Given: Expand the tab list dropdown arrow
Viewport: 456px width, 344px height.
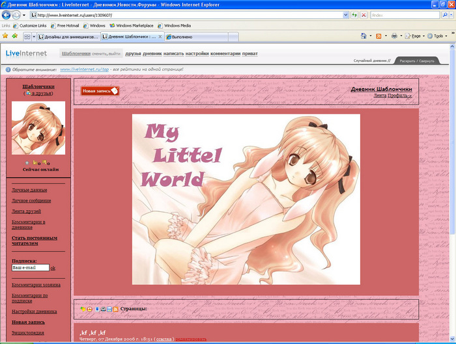Looking at the screenshot, I should 34,37.
